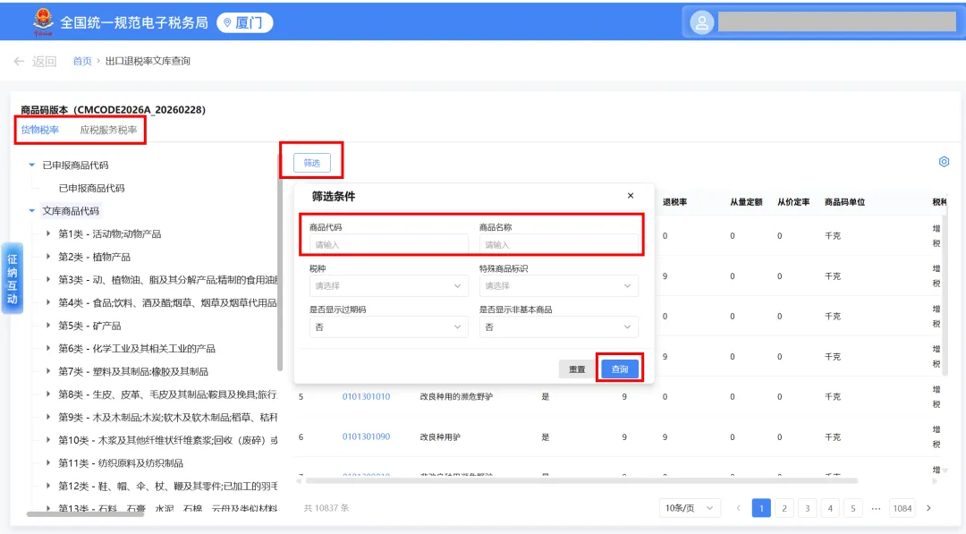Open the 10条/页 page size selector

point(691,507)
